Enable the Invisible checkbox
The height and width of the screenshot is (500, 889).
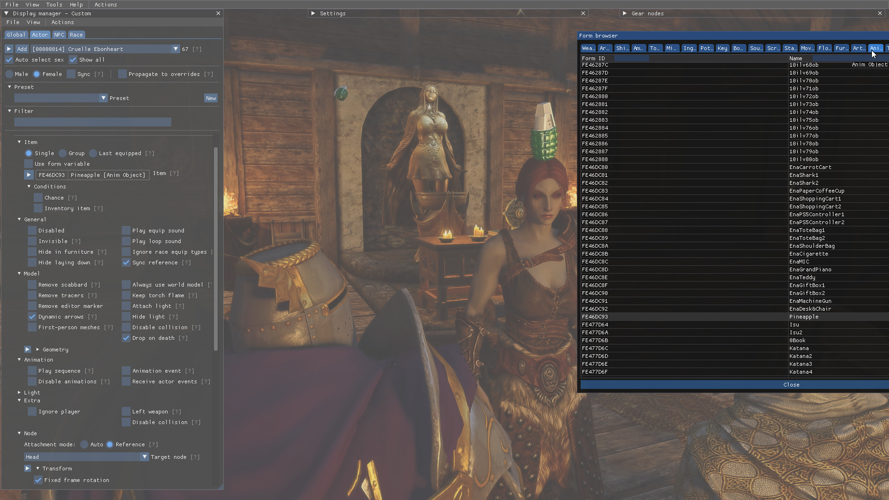(32, 241)
